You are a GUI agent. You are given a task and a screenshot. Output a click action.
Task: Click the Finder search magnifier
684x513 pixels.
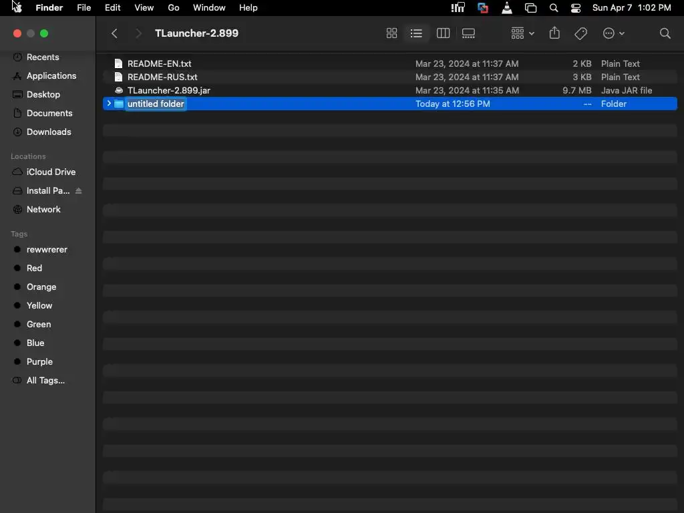(665, 33)
